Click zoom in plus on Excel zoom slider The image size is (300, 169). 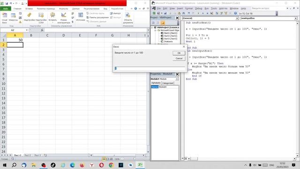(x=145, y=159)
